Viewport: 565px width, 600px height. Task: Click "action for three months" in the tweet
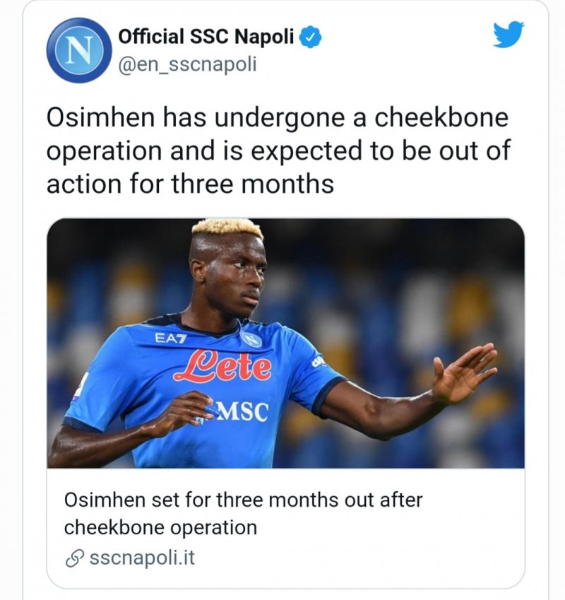189,184
